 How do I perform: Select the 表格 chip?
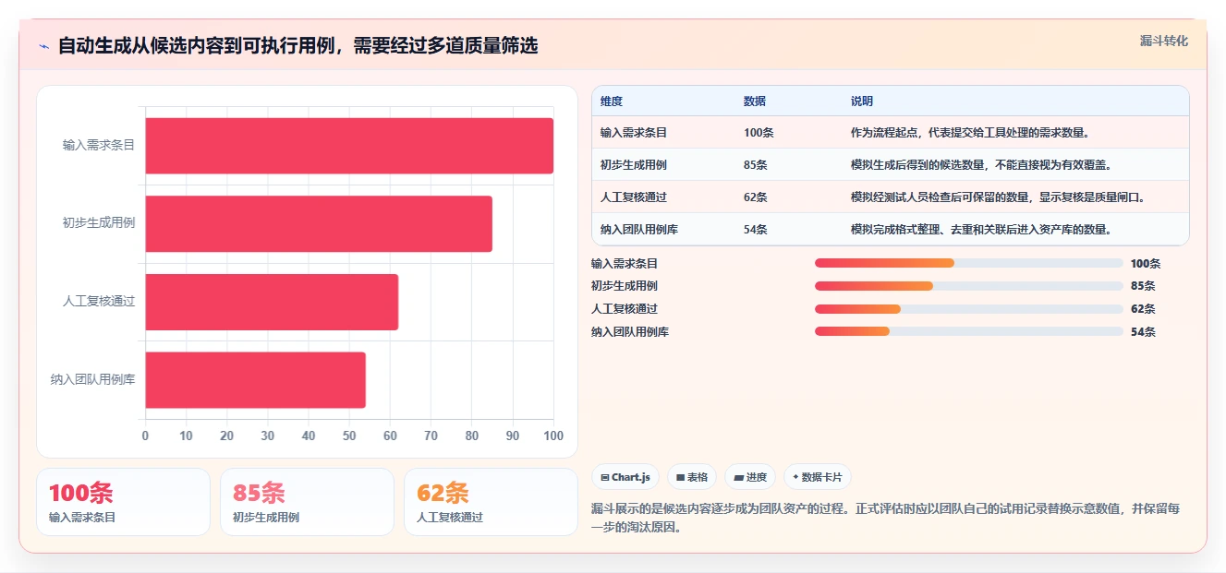pyautogui.click(x=692, y=477)
